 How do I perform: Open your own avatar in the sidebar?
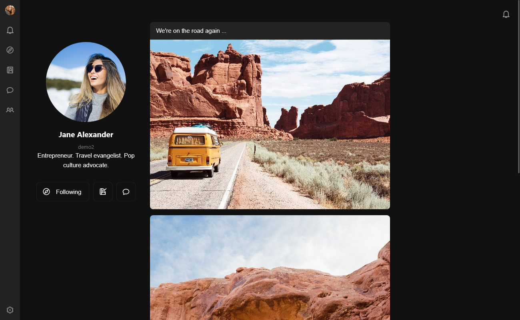10,10
